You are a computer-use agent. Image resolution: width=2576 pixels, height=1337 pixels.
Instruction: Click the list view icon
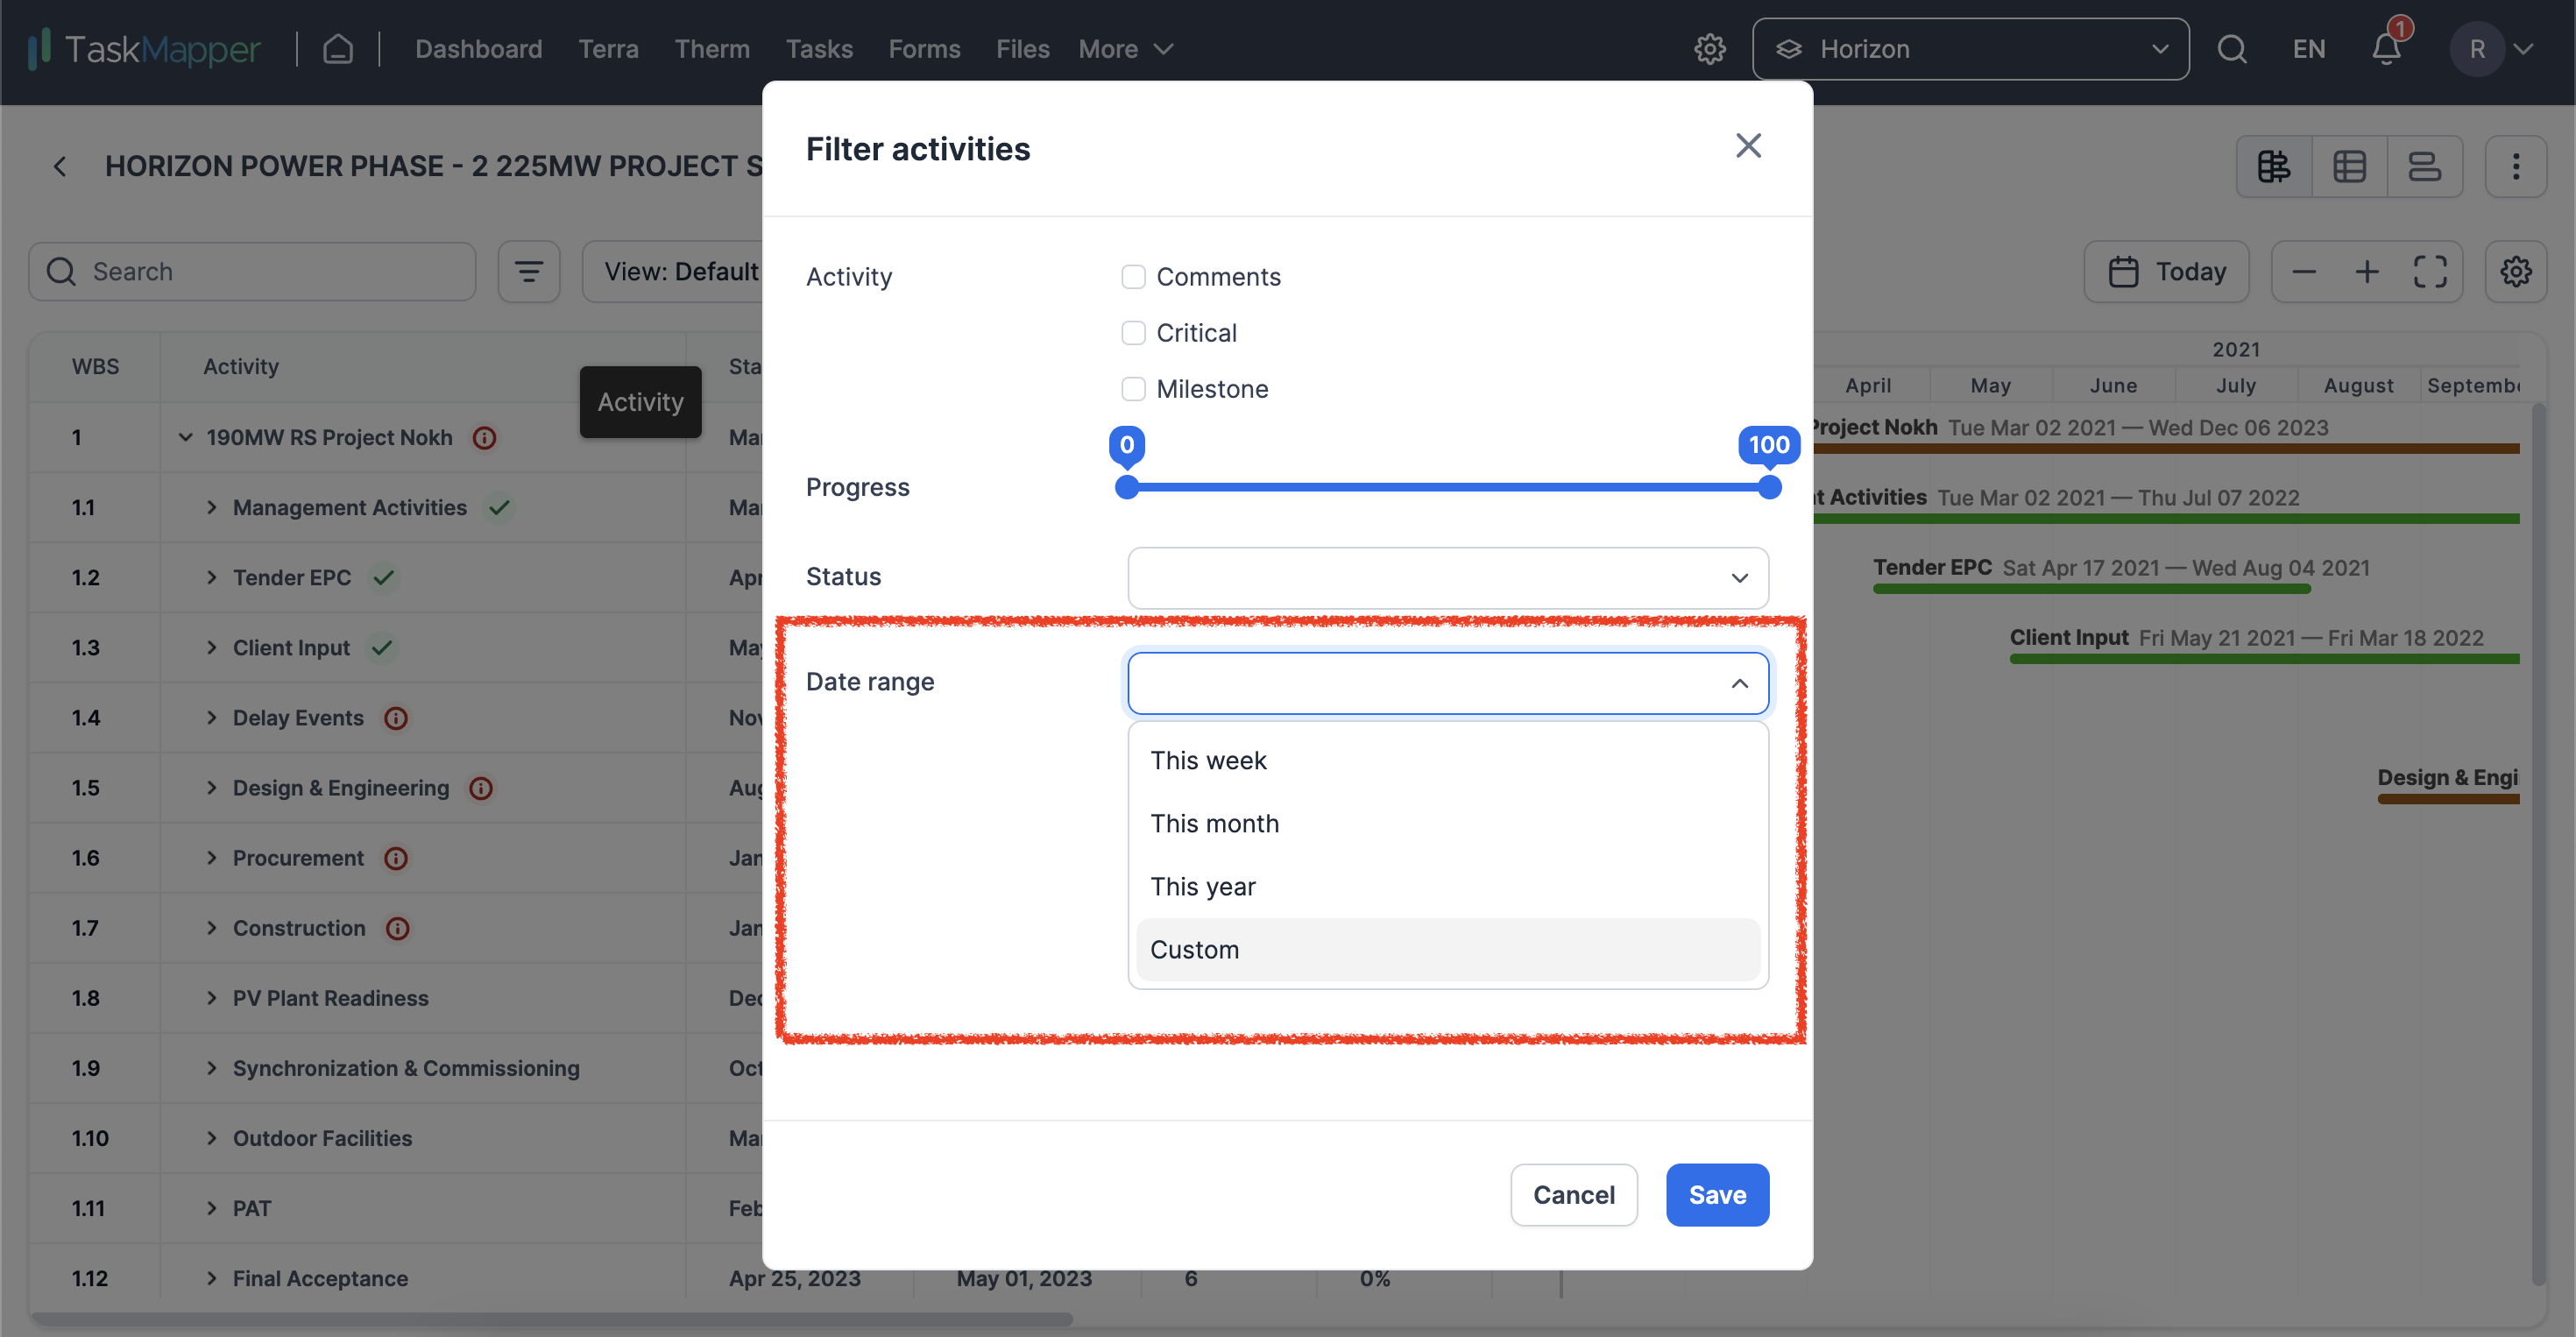click(x=2423, y=167)
